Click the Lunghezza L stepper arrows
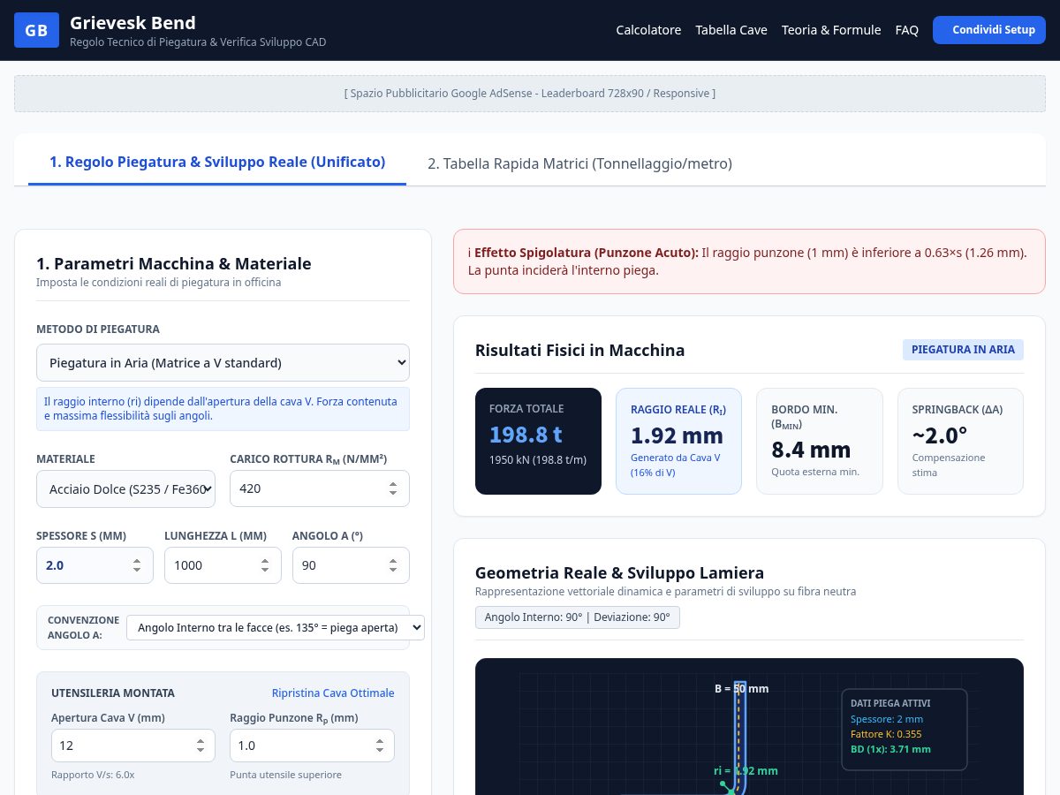The width and height of the screenshot is (1060, 795). 265,565
